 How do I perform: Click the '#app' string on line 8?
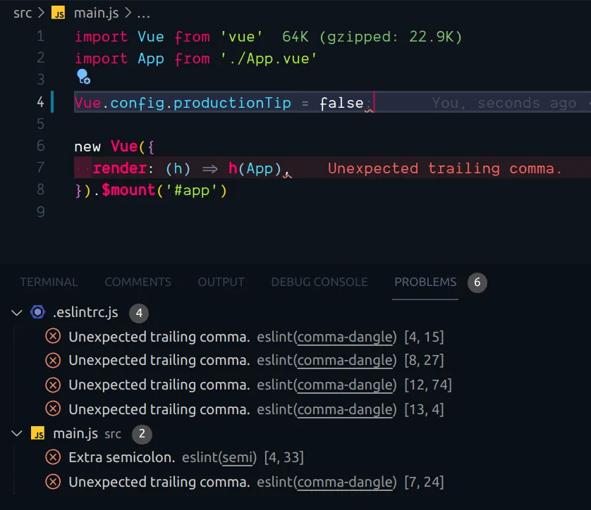pos(193,190)
